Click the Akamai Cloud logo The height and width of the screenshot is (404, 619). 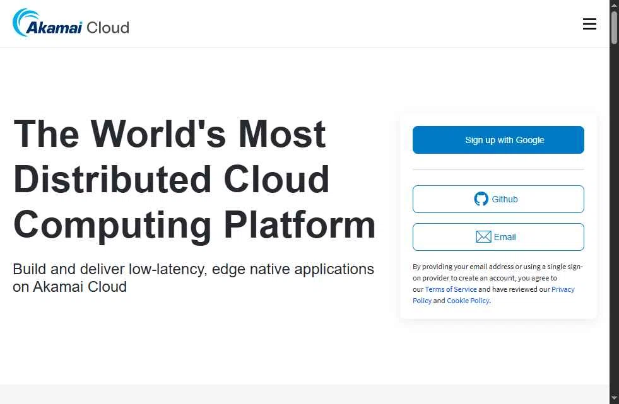click(x=71, y=23)
